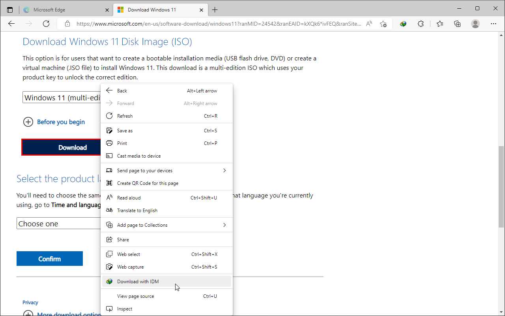Choose Back in the context menu
This screenshot has width=505, height=316.
pyautogui.click(x=166, y=91)
